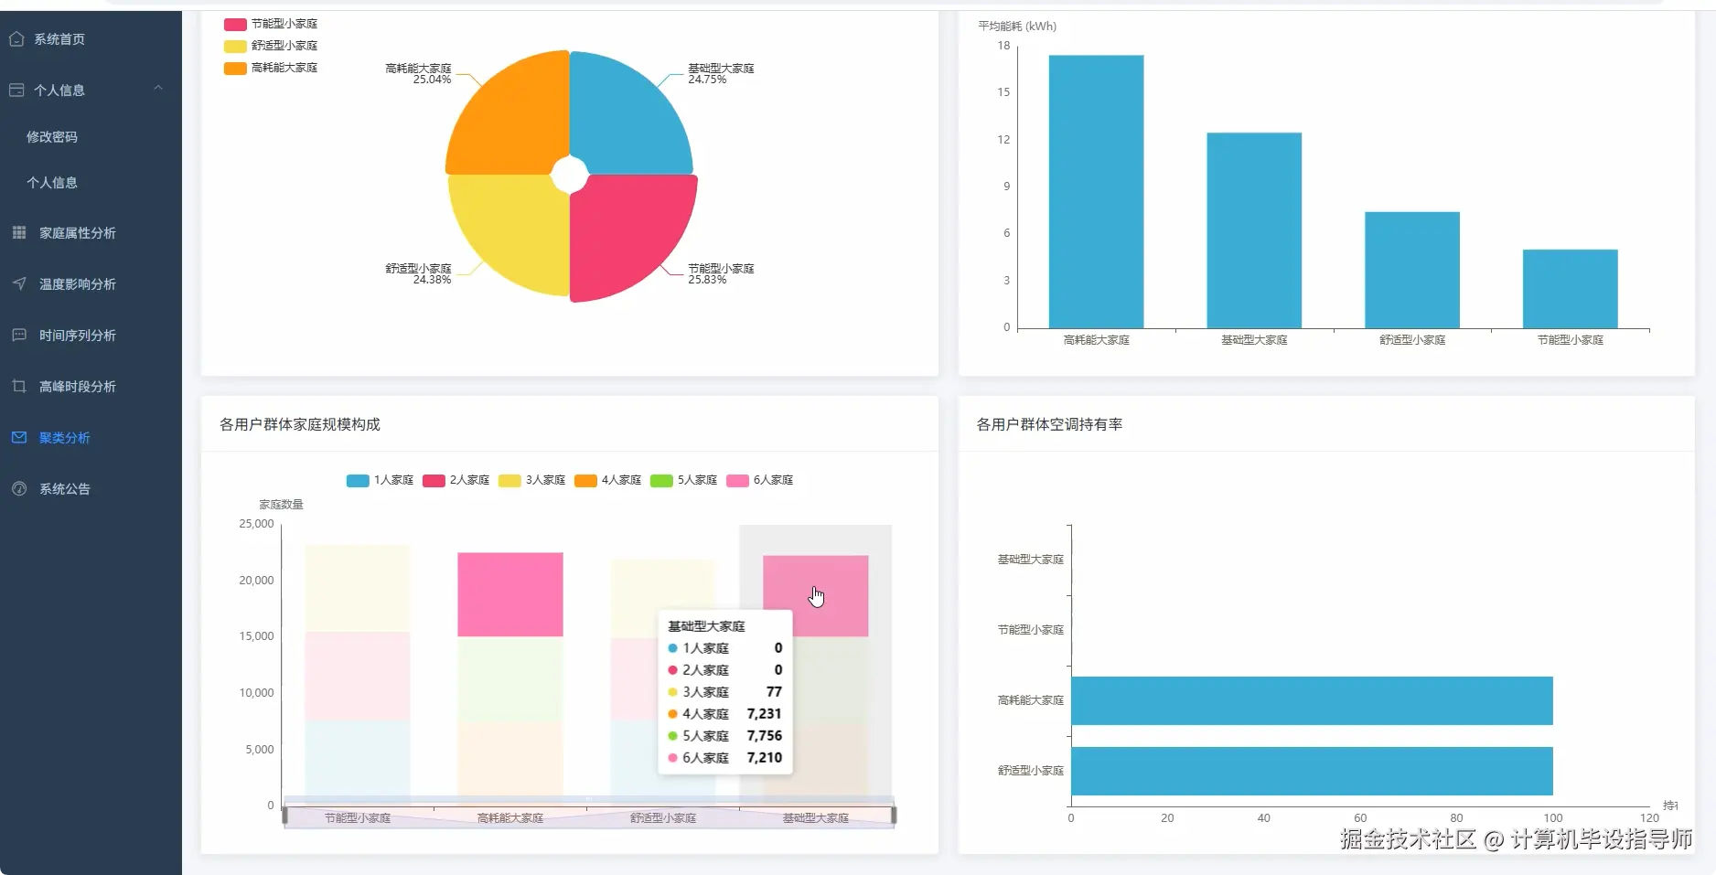
Task: Toggle the 6人家庭 legend series
Action: coord(759,480)
